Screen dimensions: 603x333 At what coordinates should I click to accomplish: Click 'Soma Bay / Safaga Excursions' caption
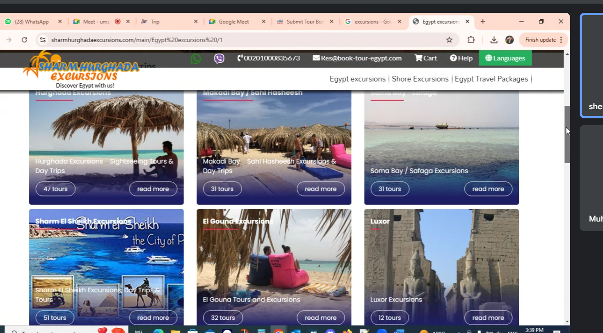tap(419, 171)
